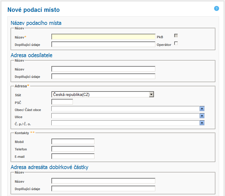Click Doplňující údaje field under Název podacího místa

[103, 44]
